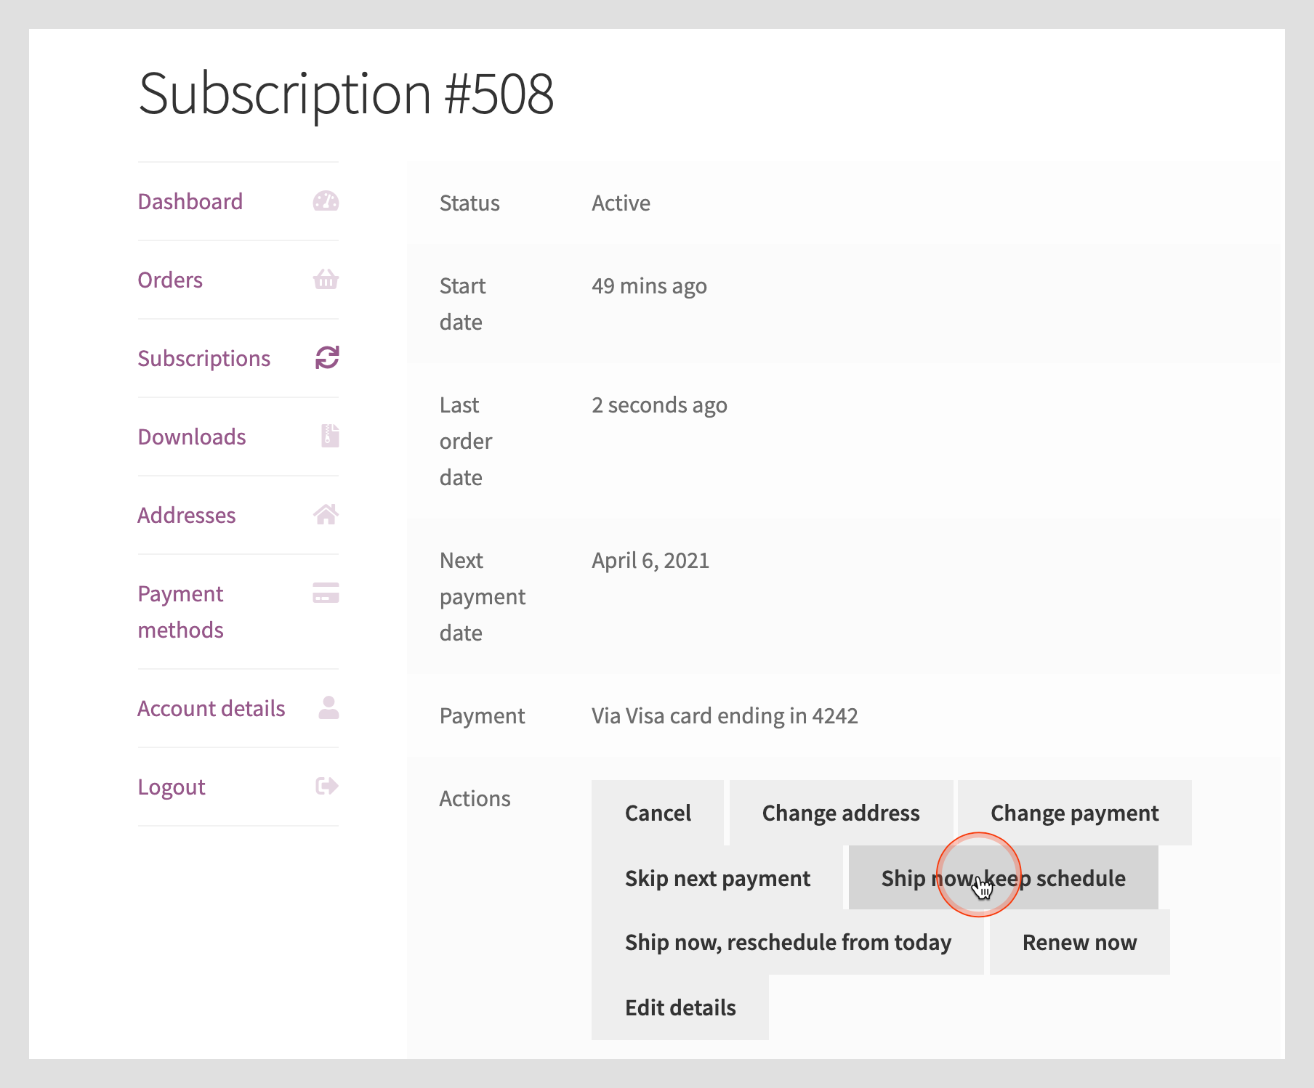Screen dimensions: 1314x1088
Task: Go to the Orders section
Action: (x=170, y=280)
